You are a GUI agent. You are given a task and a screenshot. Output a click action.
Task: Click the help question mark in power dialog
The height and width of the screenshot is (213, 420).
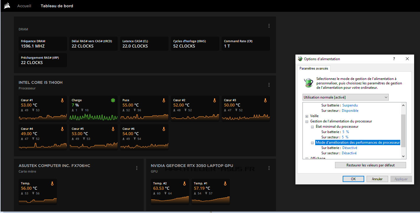tap(394, 59)
